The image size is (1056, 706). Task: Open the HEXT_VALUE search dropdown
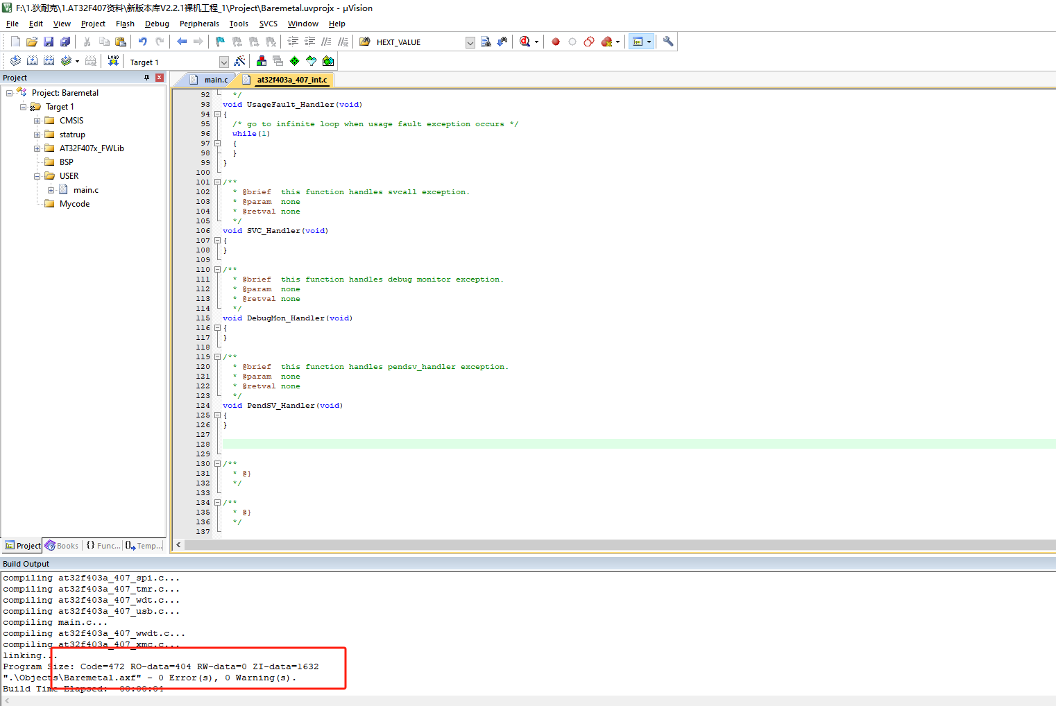[470, 42]
